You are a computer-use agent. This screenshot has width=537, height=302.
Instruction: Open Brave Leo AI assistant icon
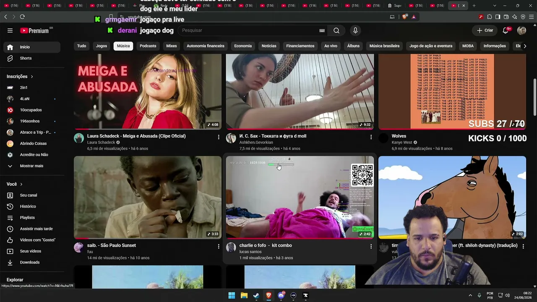point(514,17)
